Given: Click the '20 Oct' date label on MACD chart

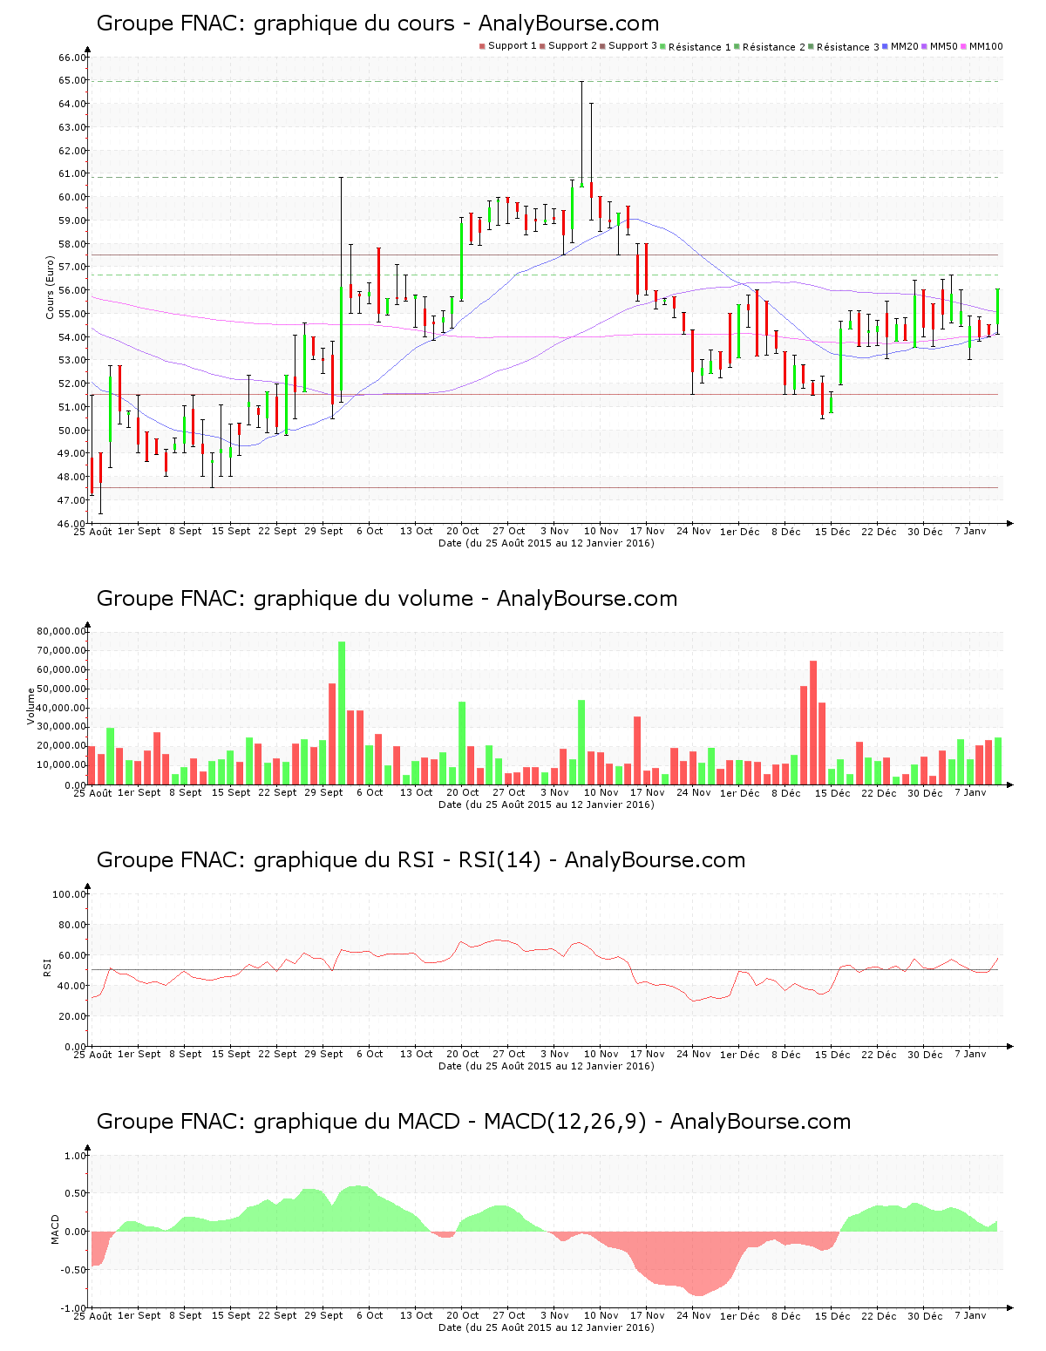Looking at the screenshot, I should (463, 1315).
